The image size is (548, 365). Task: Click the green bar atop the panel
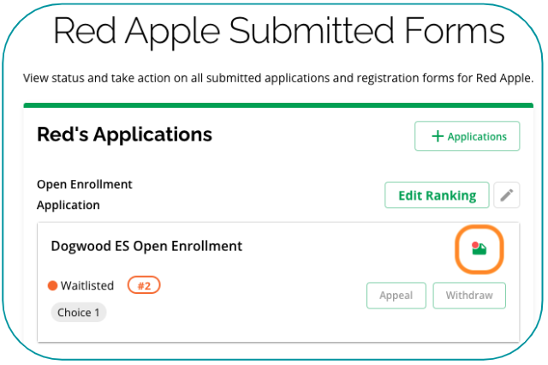click(x=278, y=105)
